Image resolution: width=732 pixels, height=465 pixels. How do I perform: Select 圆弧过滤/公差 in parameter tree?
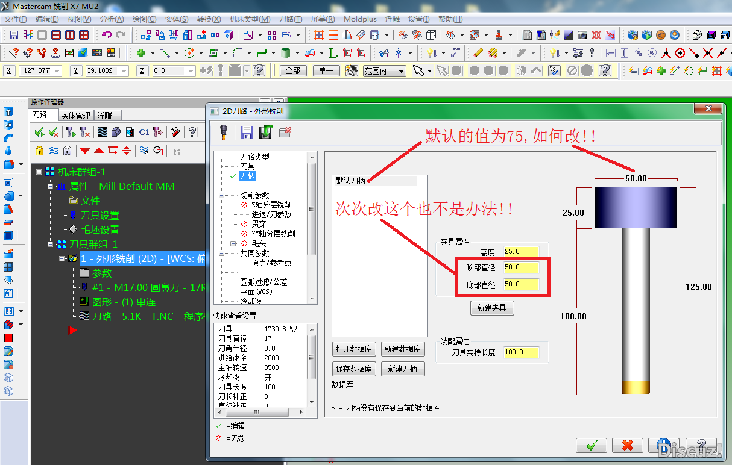263,282
